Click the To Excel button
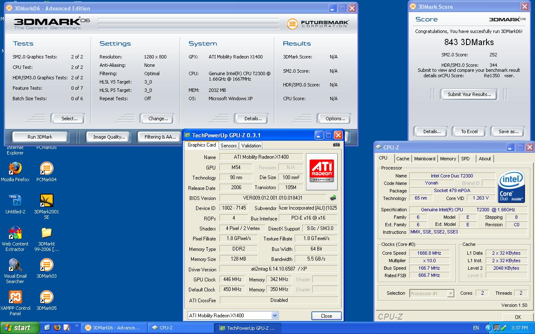 pos(469,132)
